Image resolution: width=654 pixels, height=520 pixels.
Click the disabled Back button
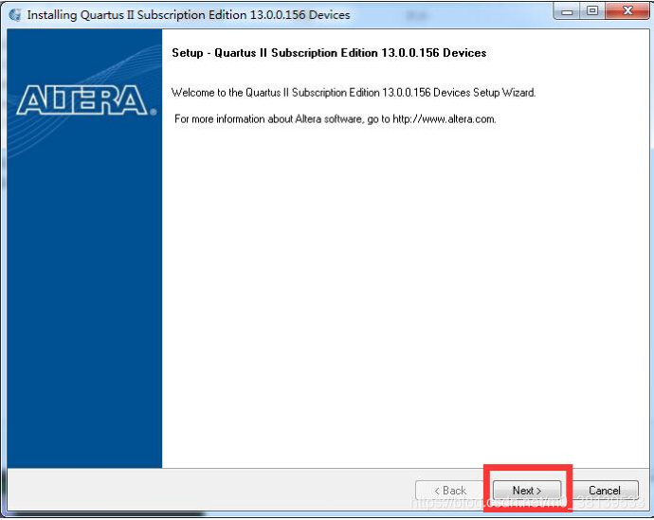[x=449, y=490]
